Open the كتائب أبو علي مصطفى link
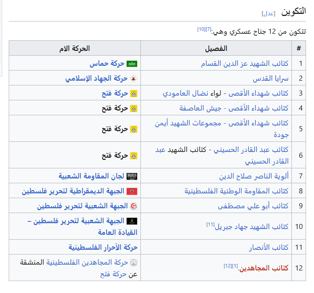The image size is (314, 293). pos(253,206)
